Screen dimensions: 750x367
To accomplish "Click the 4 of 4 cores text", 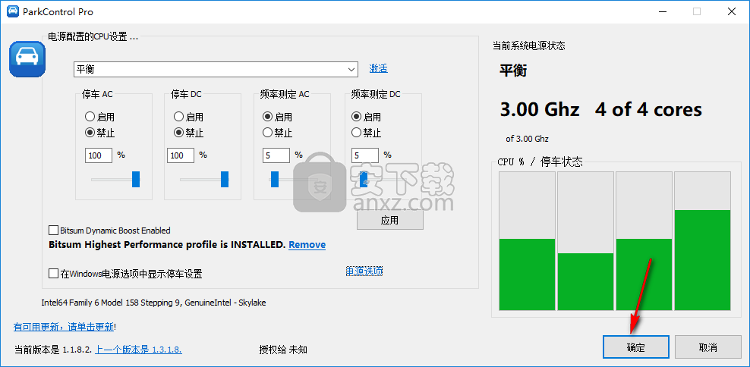I will click(x=648, y=109).
